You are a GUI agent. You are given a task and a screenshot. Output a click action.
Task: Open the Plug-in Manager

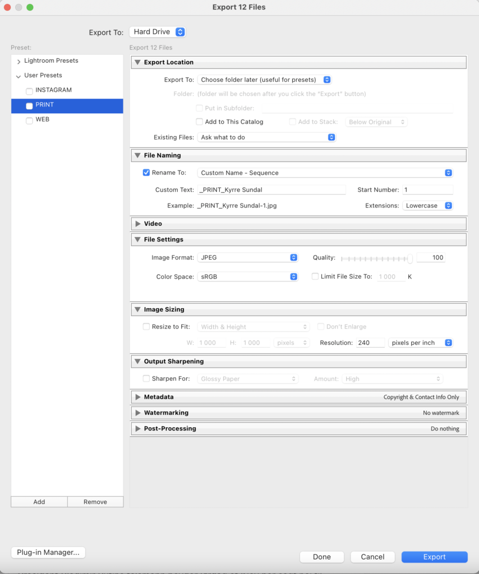tap(48, 553)
